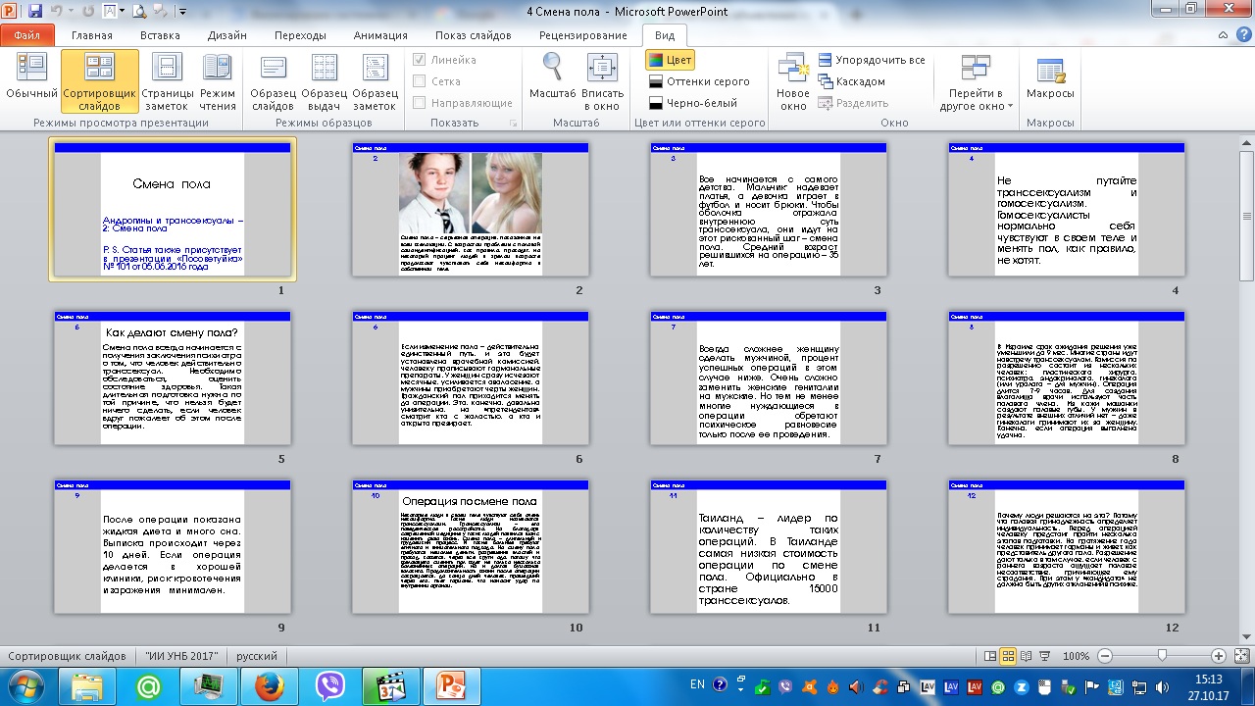Start slide show from status bar icon
Image resolution: width=1255 pixels, height=706 pixels.
pos(1043,656)
